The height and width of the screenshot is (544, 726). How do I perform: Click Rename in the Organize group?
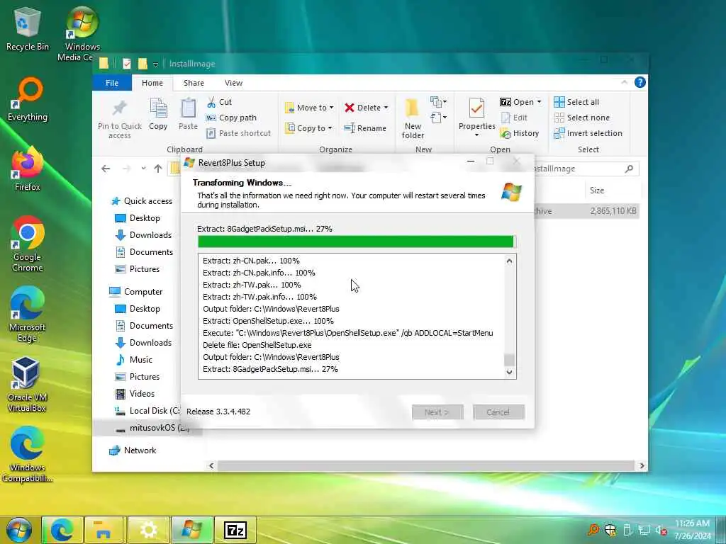(365, 128)
